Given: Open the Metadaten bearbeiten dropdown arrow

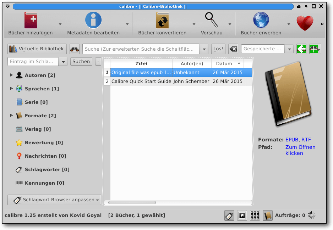Looking at the screenshot, I should [x=127, y=24].
